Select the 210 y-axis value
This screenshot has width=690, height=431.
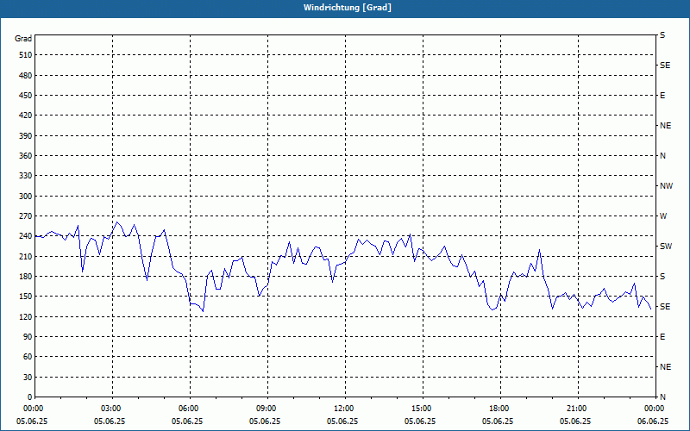pyautogui.click(x=26, y=256)
